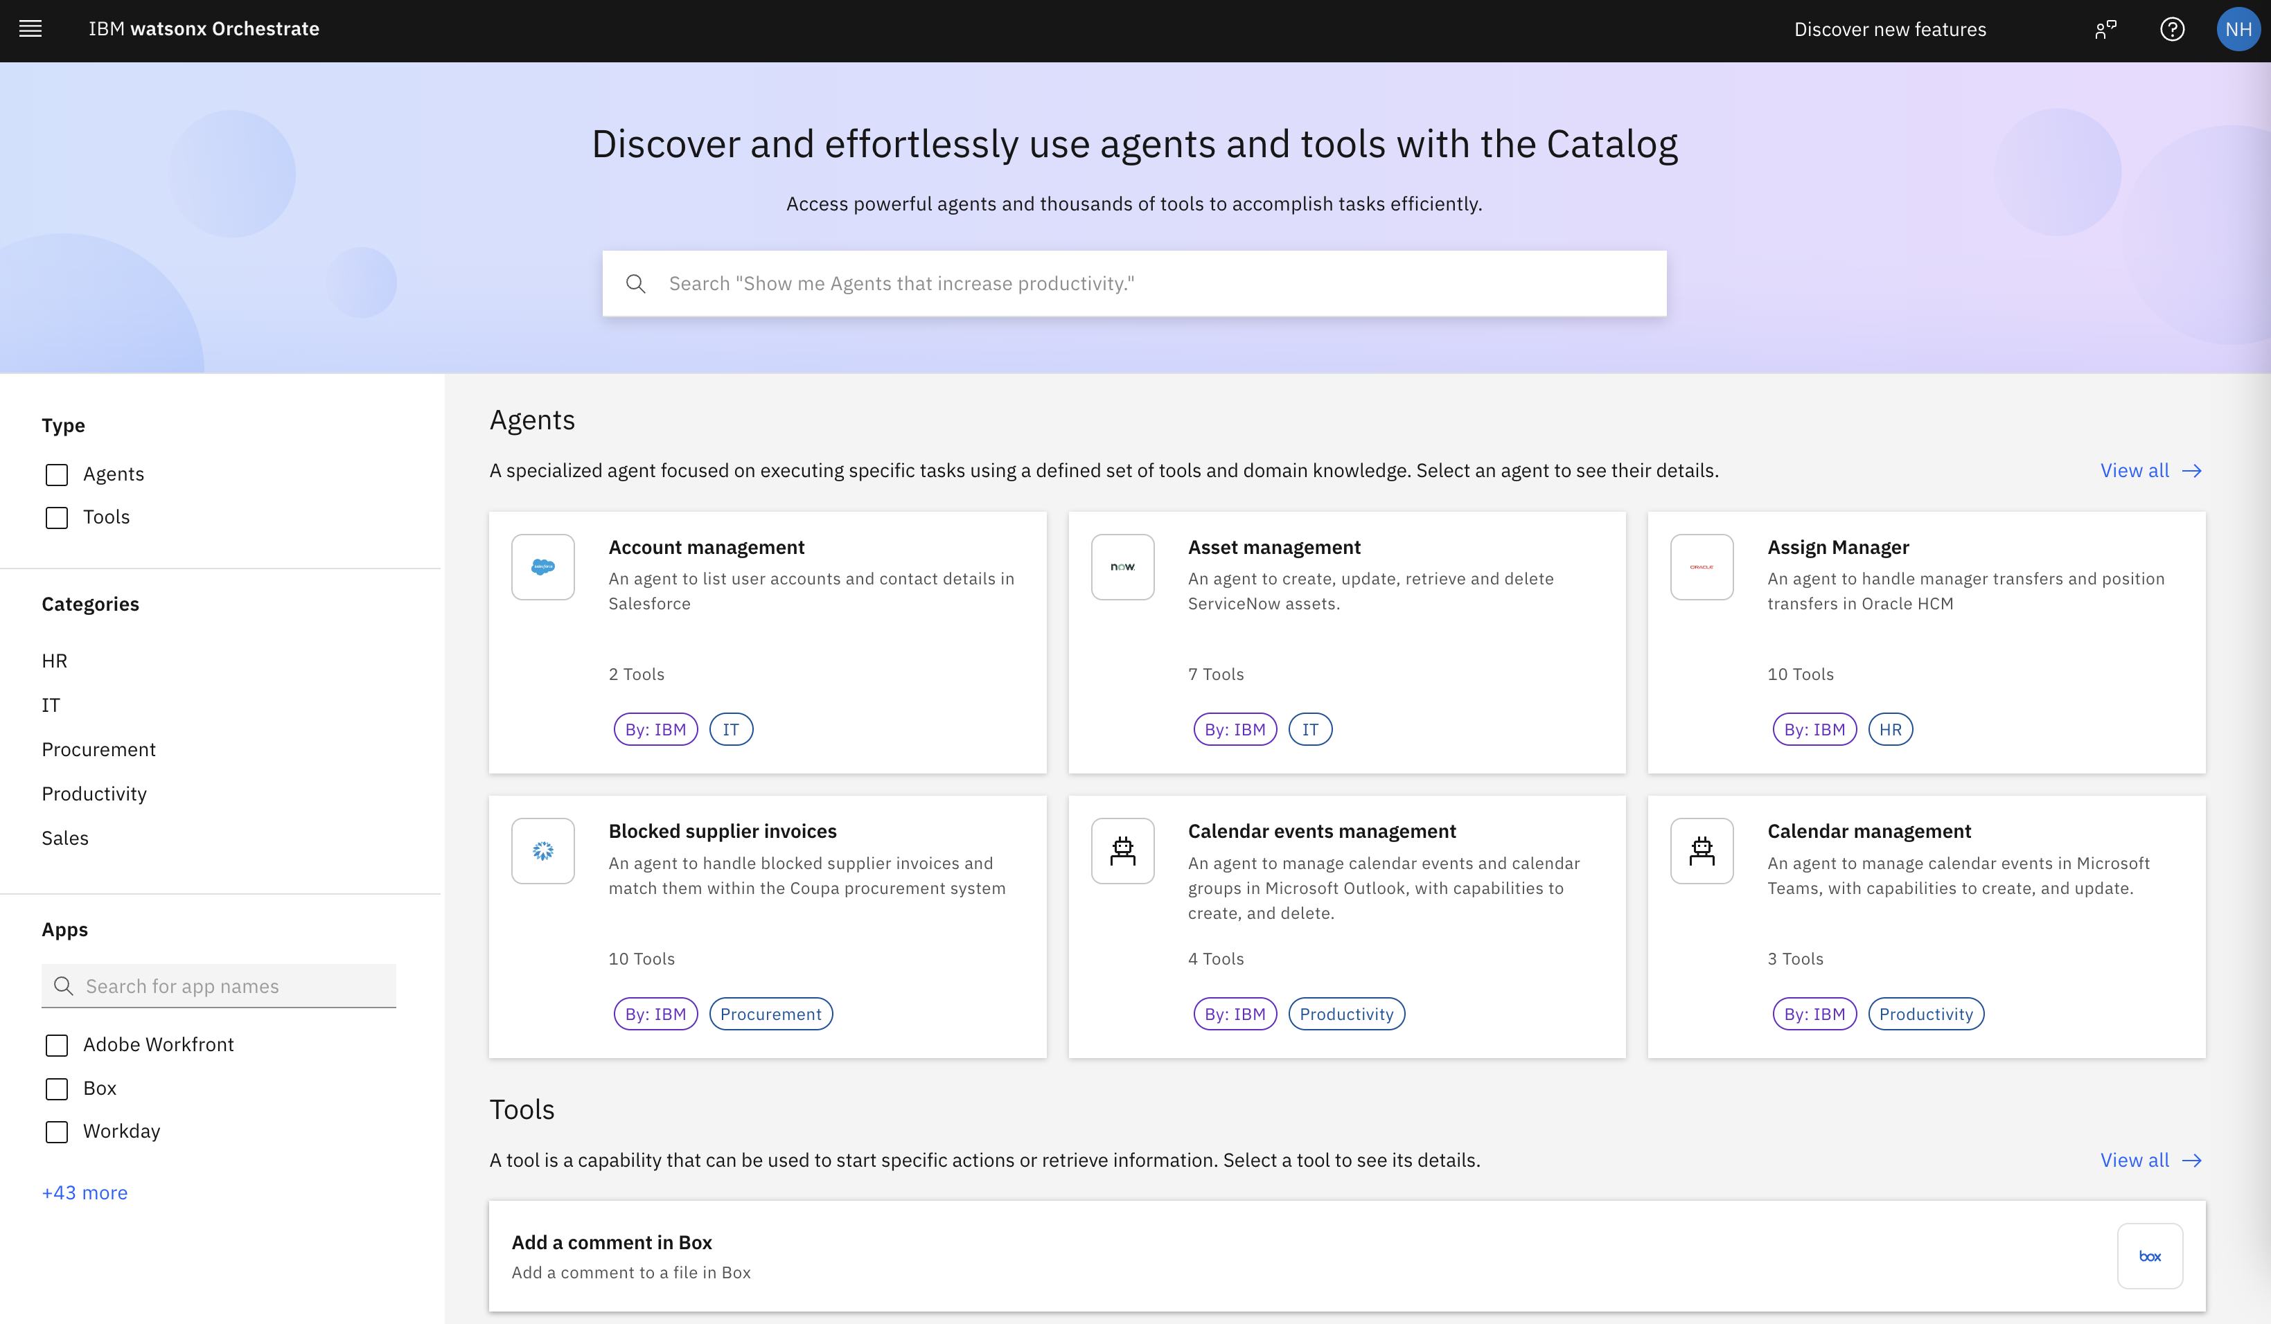Check the Agents type checkbox
This screenshot has width=2271, height=1324.
pos(57,474)
